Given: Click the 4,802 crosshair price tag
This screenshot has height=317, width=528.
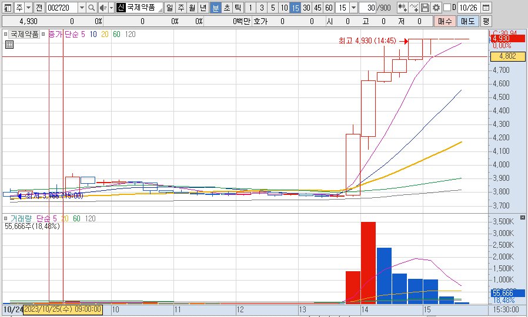Looking at the screenshot, I should click(x=508, y=56).
